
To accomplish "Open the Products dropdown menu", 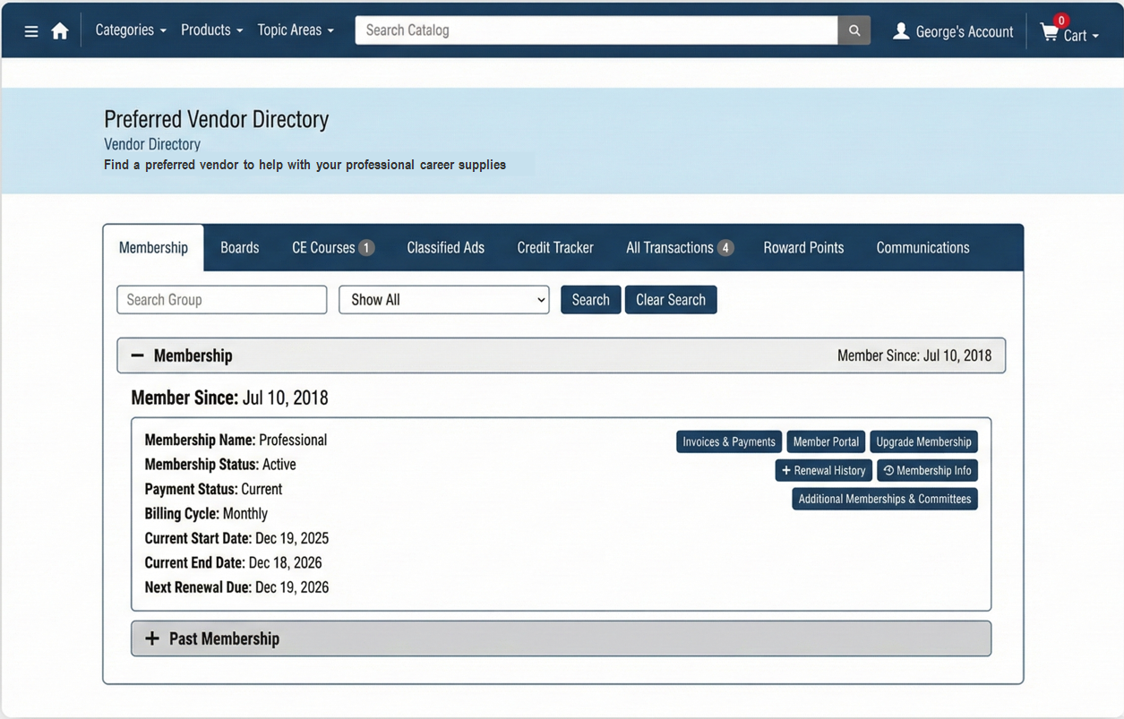I will 211,30.
